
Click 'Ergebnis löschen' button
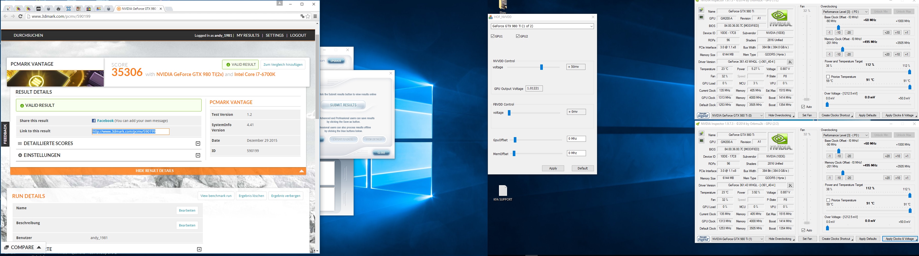[252, 196]
